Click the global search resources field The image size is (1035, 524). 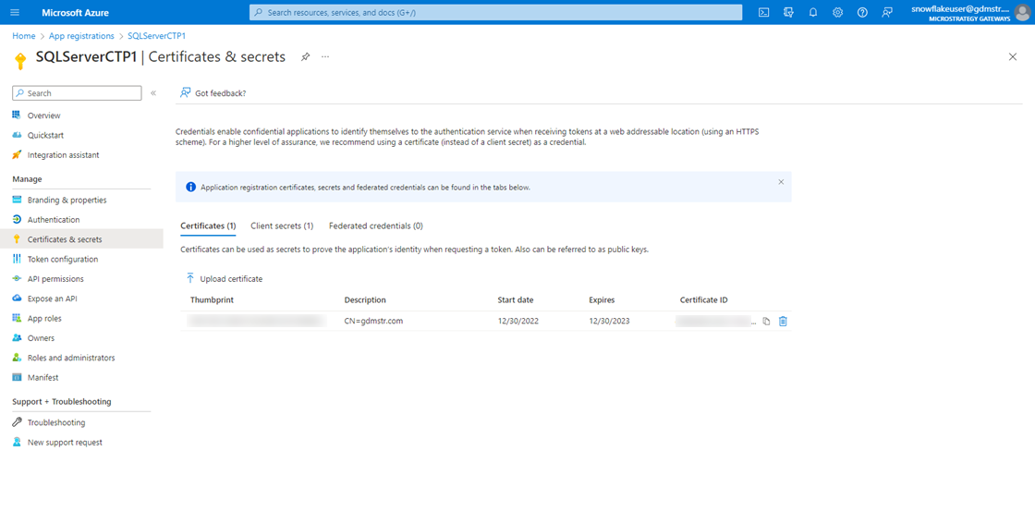495,12
